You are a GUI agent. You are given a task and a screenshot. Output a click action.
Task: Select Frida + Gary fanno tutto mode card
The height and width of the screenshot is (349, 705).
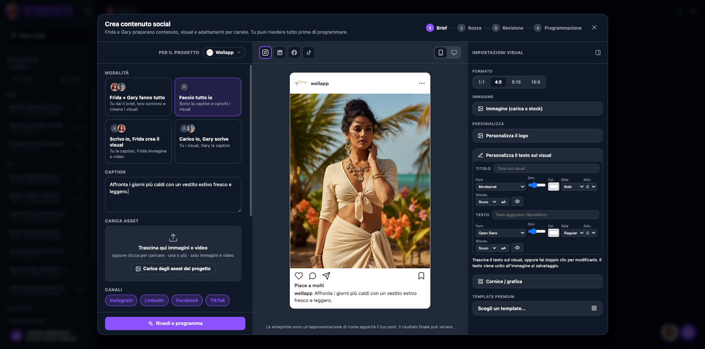point(138,97)
